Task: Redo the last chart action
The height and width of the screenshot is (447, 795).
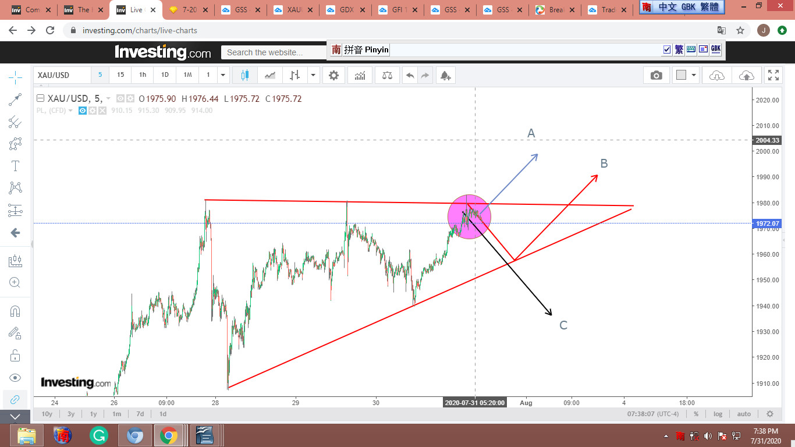Action: point(425,75)
